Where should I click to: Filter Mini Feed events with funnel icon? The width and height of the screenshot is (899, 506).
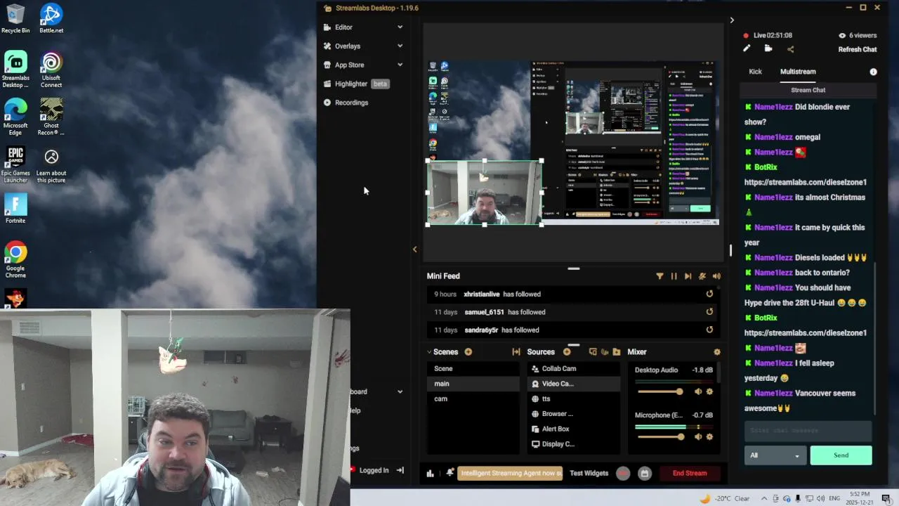click(660, 276)
